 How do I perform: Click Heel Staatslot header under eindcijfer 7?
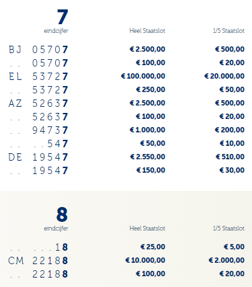[x=147, y=31]
